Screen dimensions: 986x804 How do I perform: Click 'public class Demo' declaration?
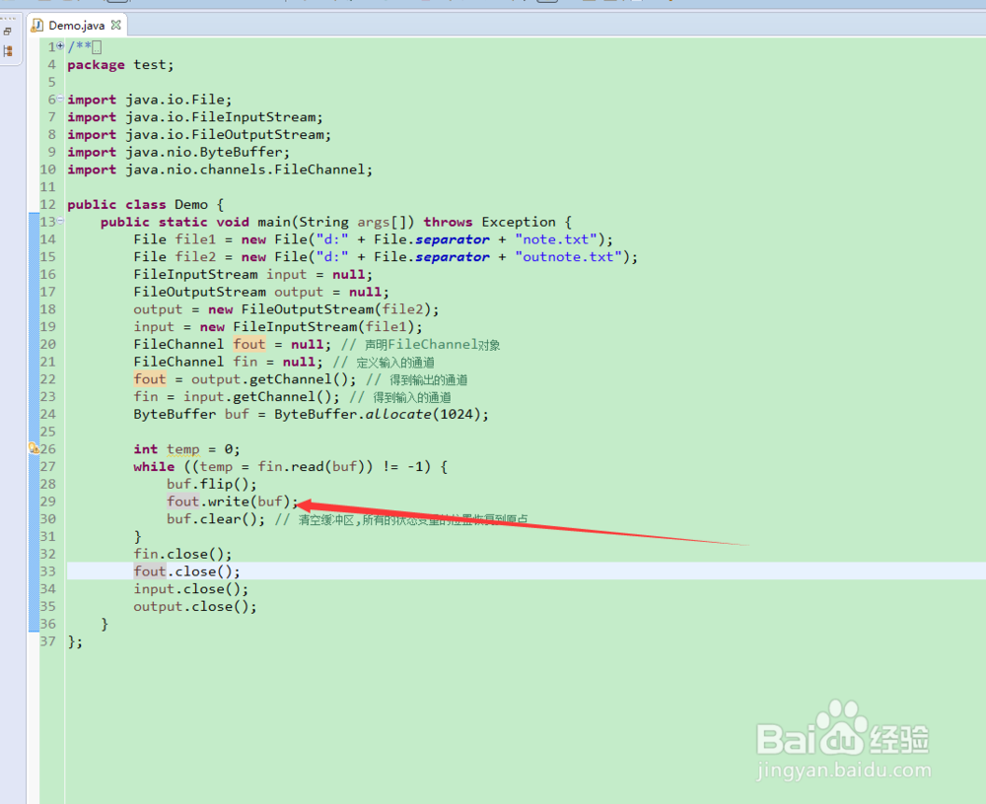point(137,205)
